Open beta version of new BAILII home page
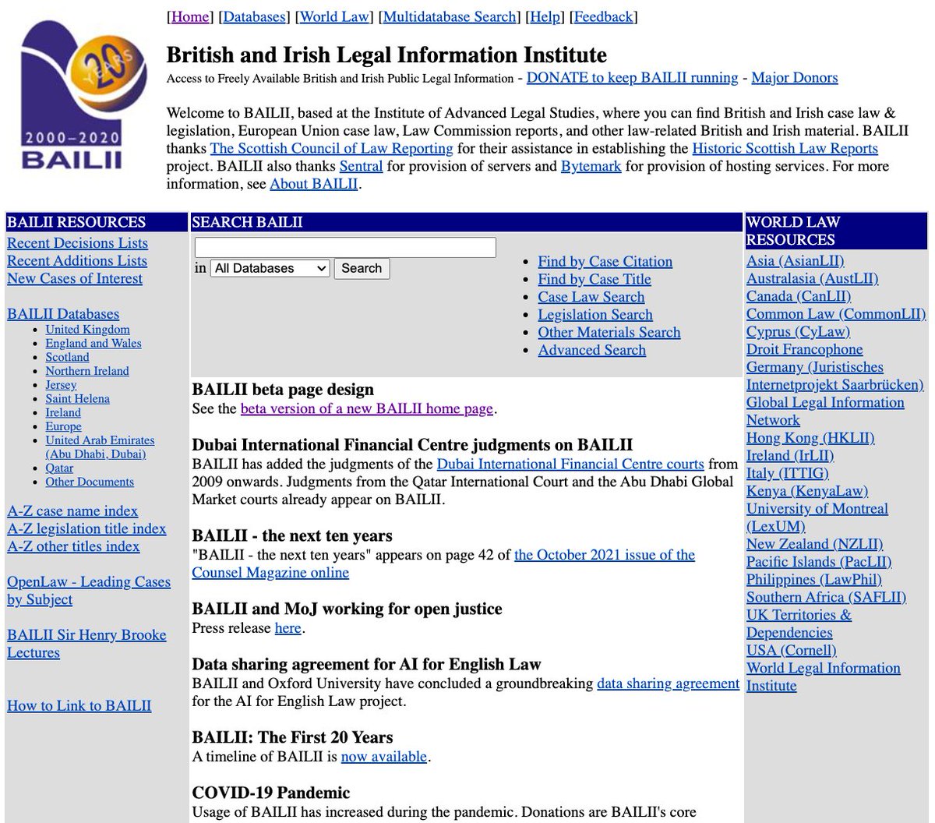The image size is (935, 823). [x=366, y=408]
